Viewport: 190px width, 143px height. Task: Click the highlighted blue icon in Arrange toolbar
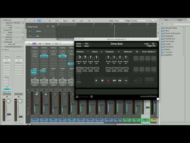point(39,21)
